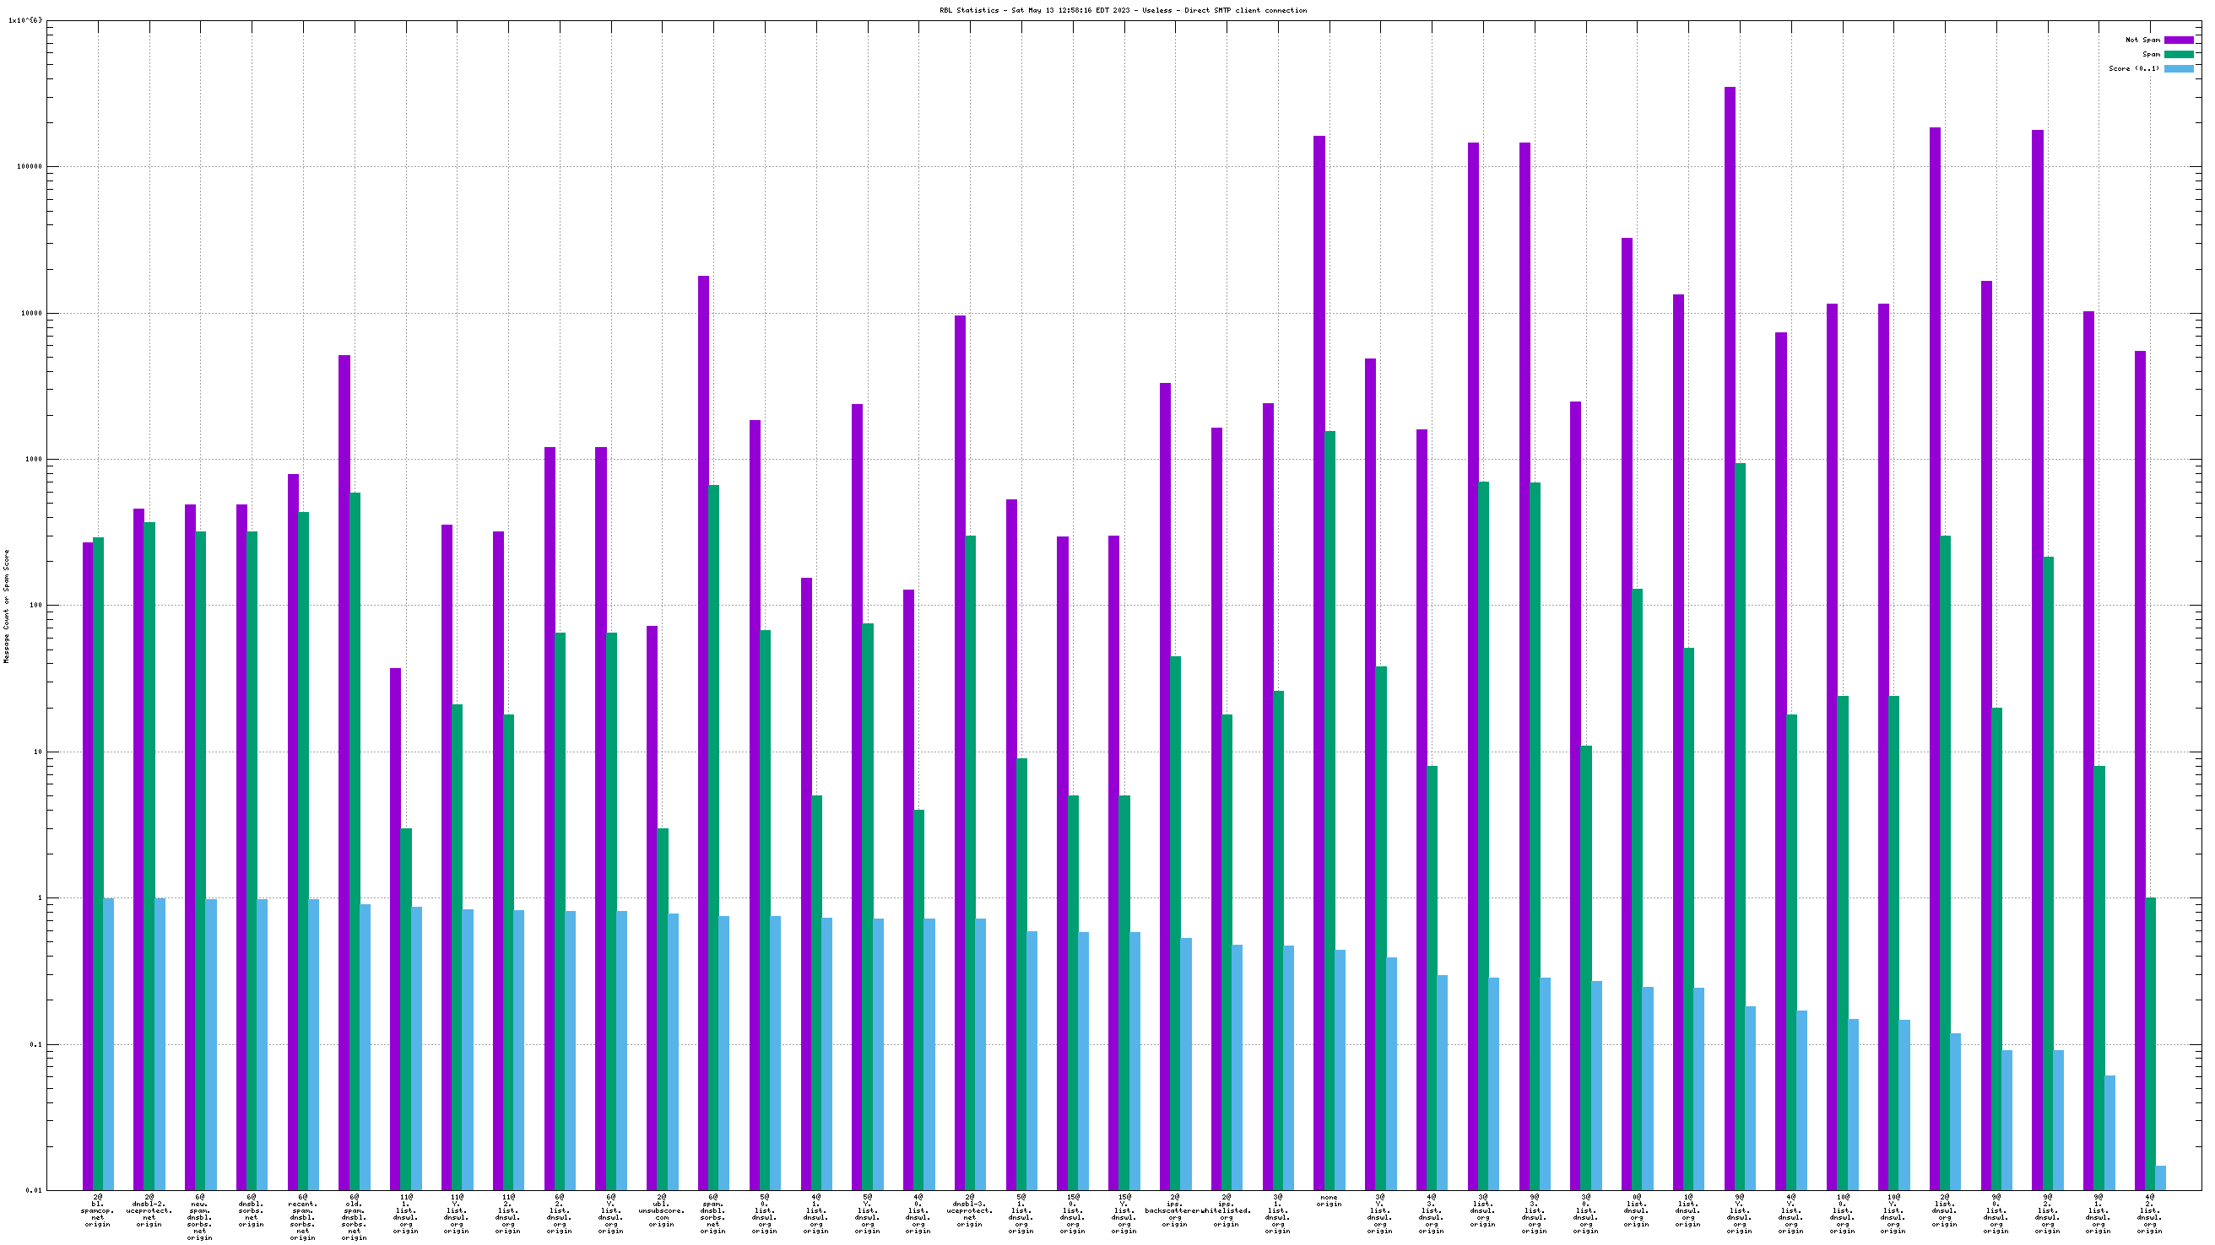This screenshot has height=1245, width=2215.
Task: Click the 0.01 y-axis tick label
Action: point(34,1190)
